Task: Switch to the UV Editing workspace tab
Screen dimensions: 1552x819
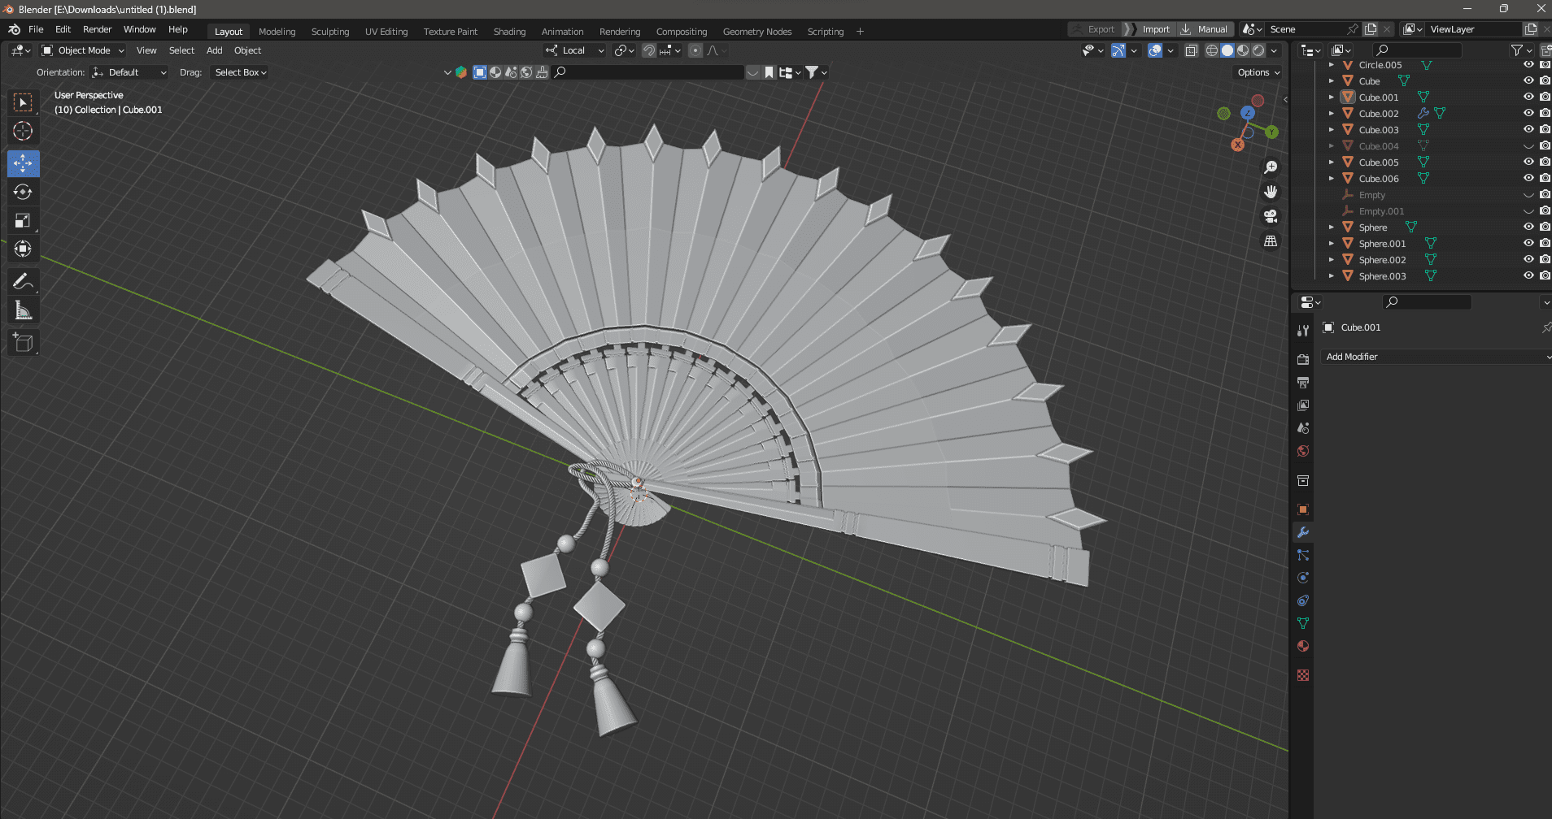Action: (x=386, y=32)
